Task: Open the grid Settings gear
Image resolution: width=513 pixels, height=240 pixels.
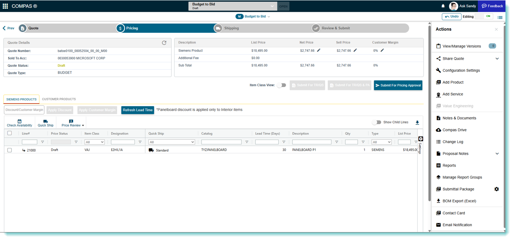Action: [420, 139]
